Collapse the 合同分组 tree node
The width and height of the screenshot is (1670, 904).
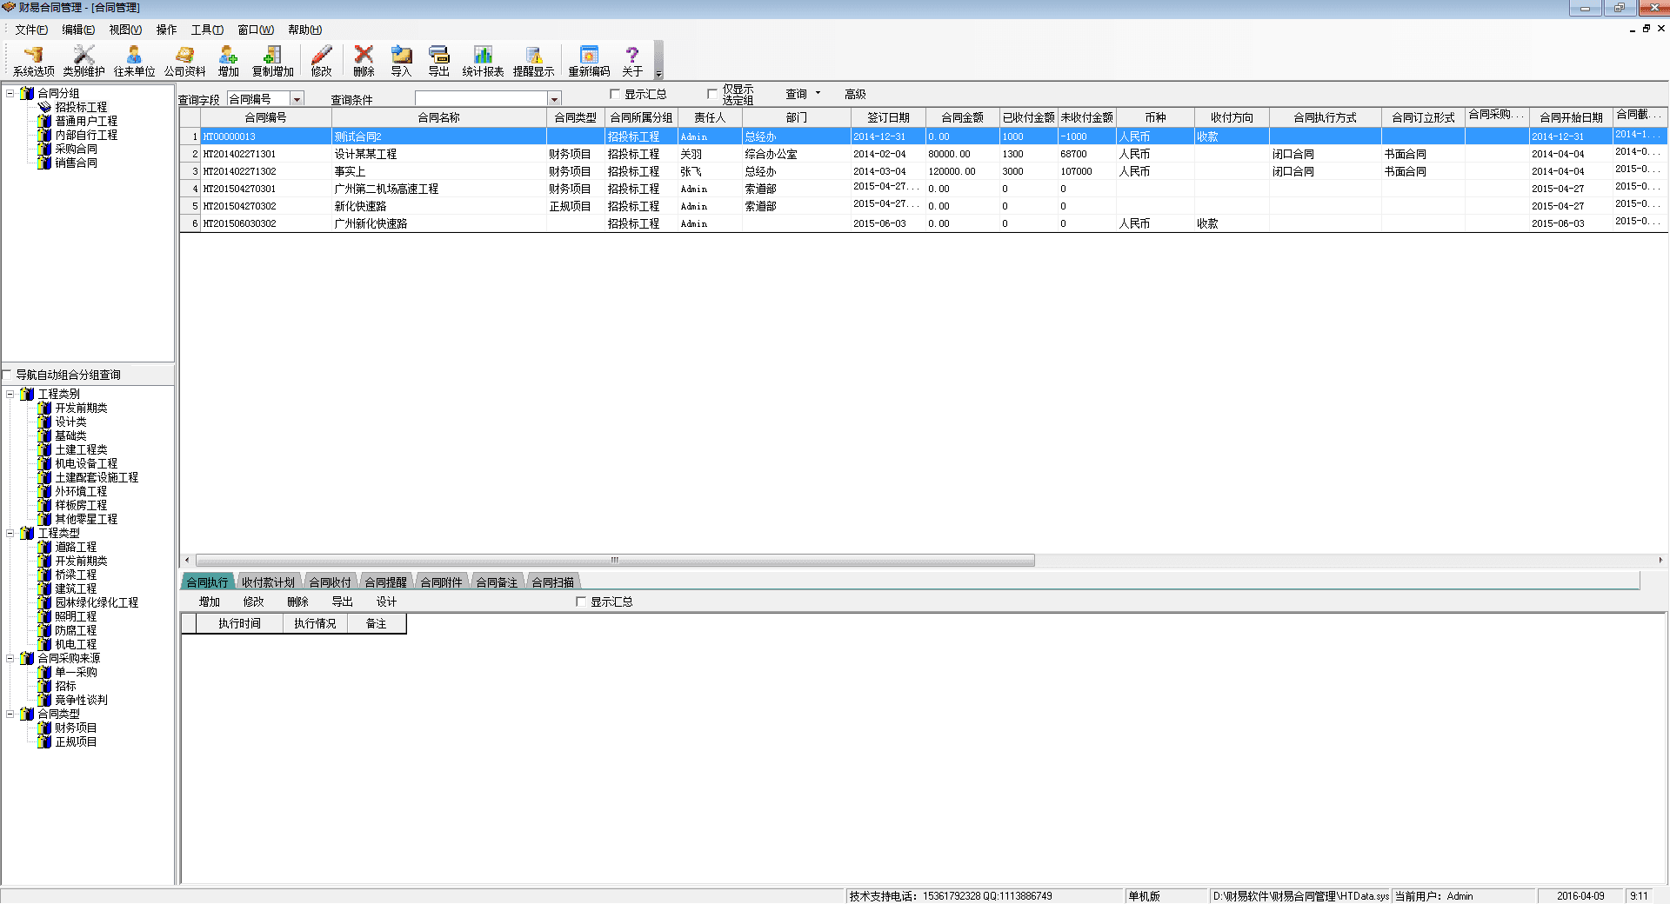10,93
